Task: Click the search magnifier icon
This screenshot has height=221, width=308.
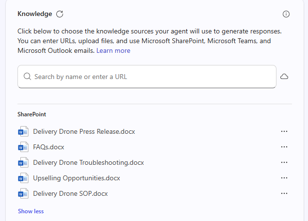Action: [x=27, y=77]
